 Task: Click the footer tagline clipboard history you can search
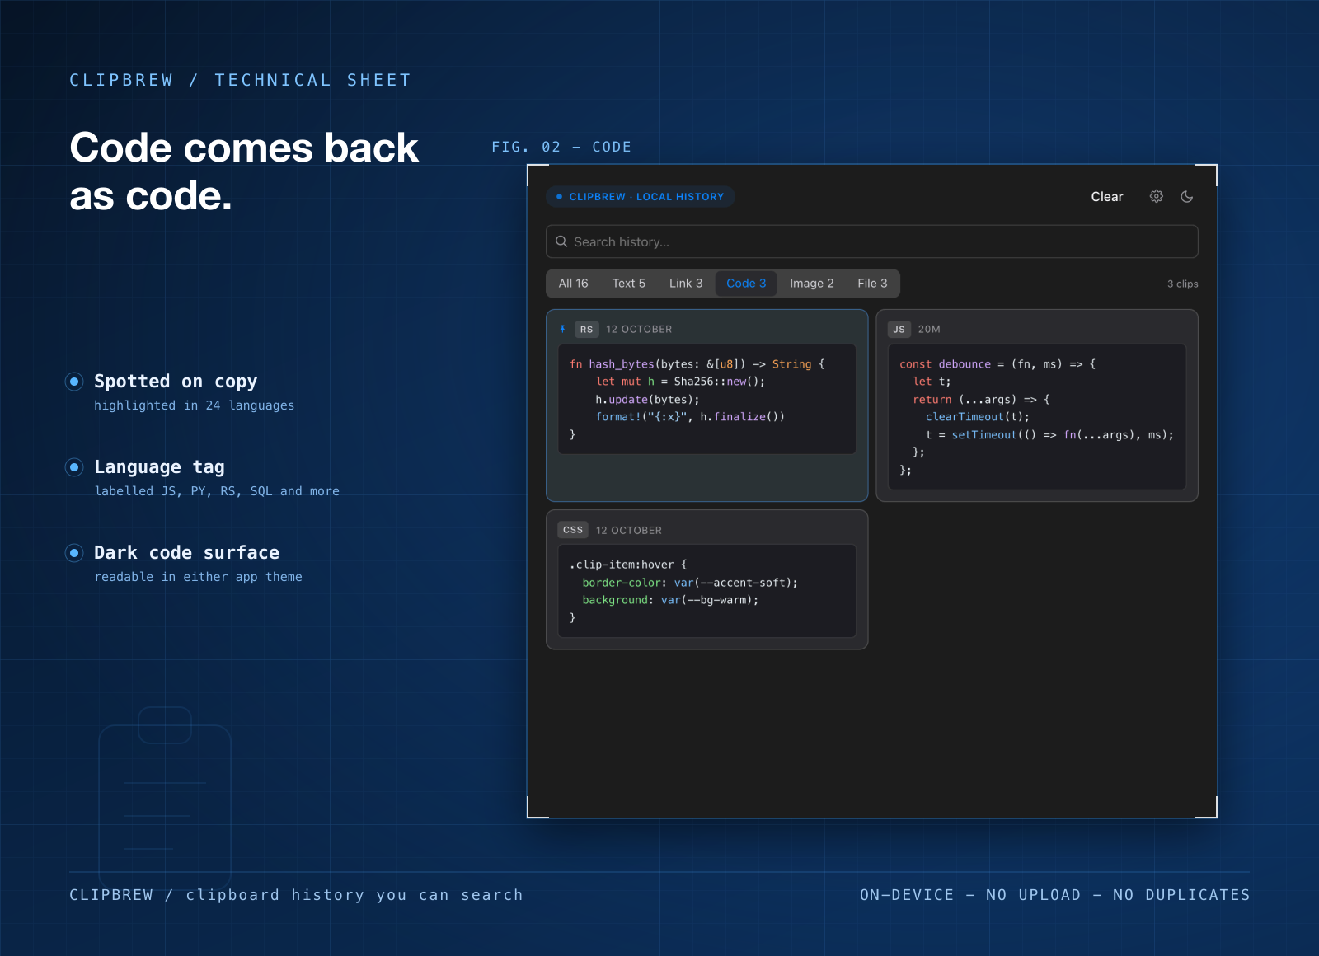354,895
